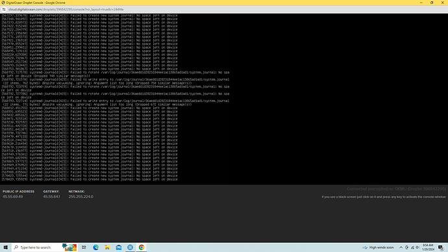The image size is (448, 252).
Task: Click the NETMASK label
Action: (x=77, y=192)
